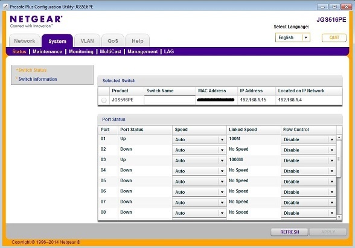Open Speed dropdown for port 01
Viewport: 355px width, 248px height.
[199, 139]
